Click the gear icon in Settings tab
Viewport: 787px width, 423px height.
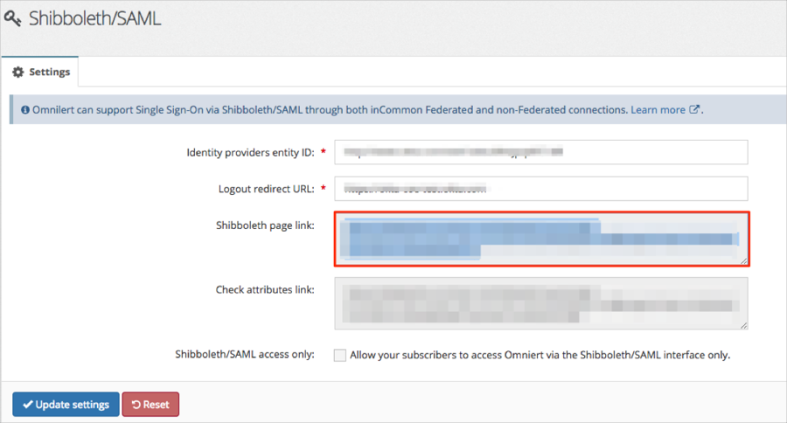[17, 72]
